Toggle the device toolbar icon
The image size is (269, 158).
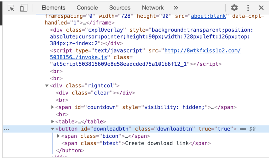coord(24,8)
